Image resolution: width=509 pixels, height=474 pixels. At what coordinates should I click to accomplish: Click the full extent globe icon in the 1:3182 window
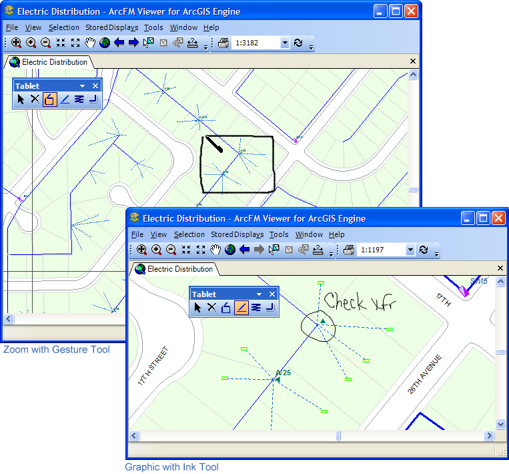coord(105,43)
